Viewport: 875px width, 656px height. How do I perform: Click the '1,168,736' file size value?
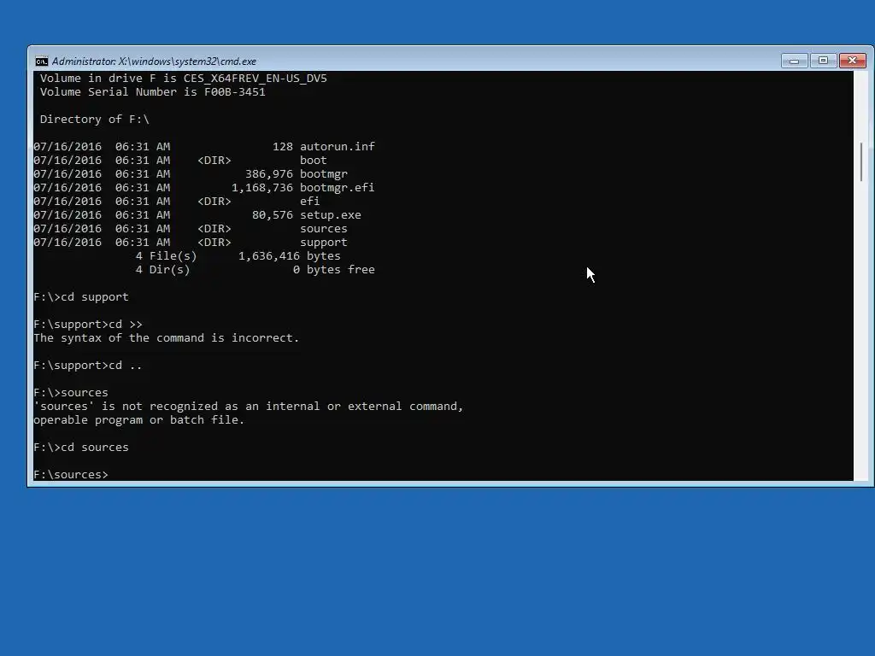coord(261,187)
